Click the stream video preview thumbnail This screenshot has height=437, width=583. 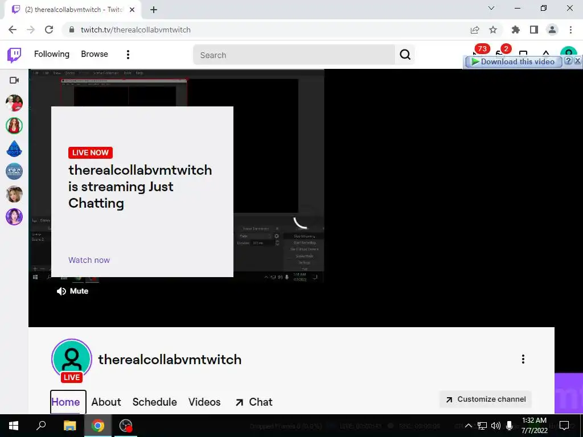tap(176, 175)
